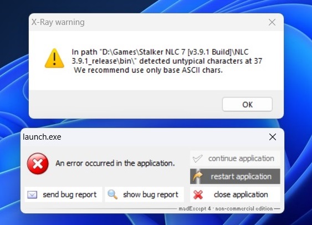The height and width of the screenshot is (225, 312).
Task: Click the grey checkmark continue icon
Action: tap(198, 158)
